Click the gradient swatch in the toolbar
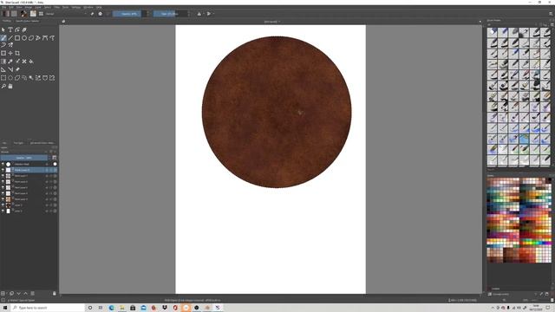The image size is (555, 312). [x=5, y=14]
